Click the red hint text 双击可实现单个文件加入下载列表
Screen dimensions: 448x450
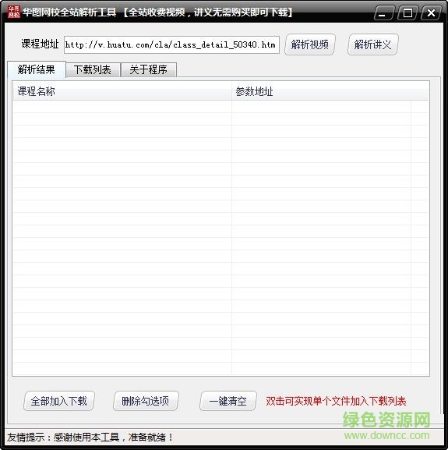(x=336, y=401)
